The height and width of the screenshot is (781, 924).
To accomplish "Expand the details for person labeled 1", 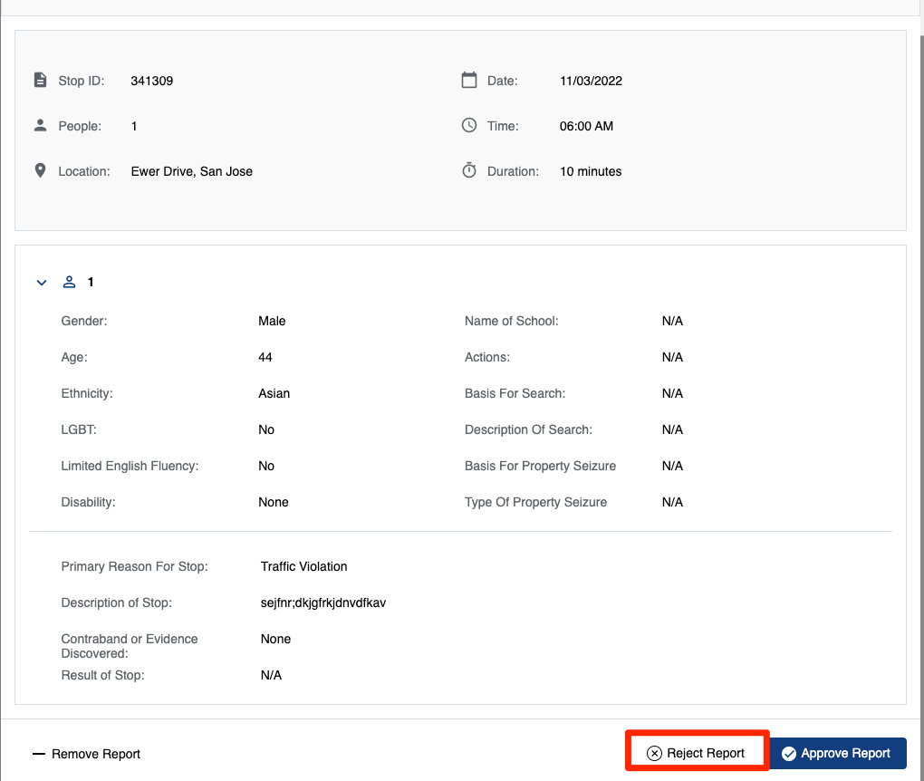I will point(41,283).
